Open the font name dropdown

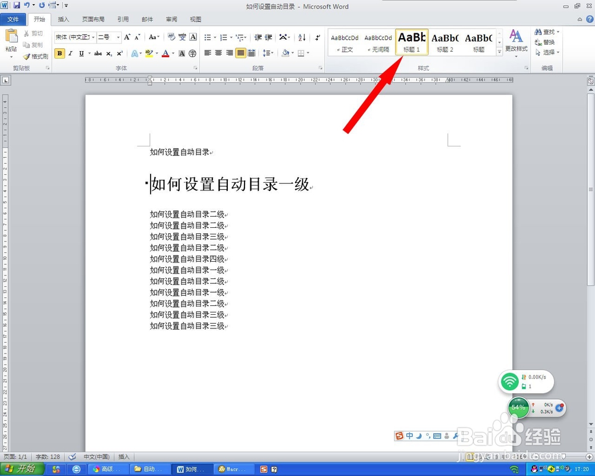(93, 37)
